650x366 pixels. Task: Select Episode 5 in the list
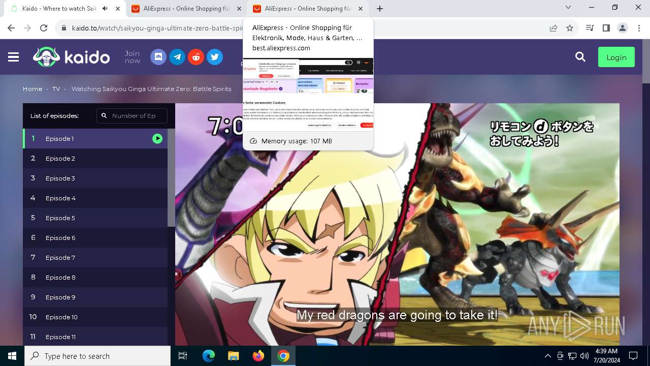[x=95, y=218]
